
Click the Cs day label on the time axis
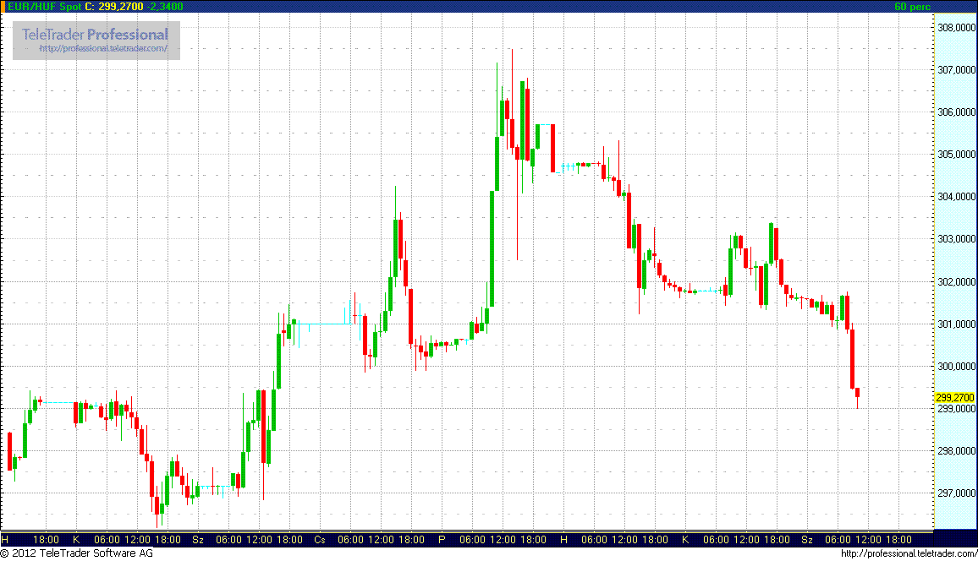click(x=319, y=540)
